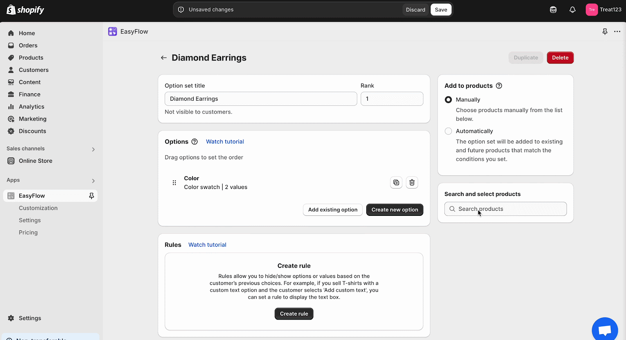Click the red Delete button
626x340 pixels.
[x=560, y=58]
